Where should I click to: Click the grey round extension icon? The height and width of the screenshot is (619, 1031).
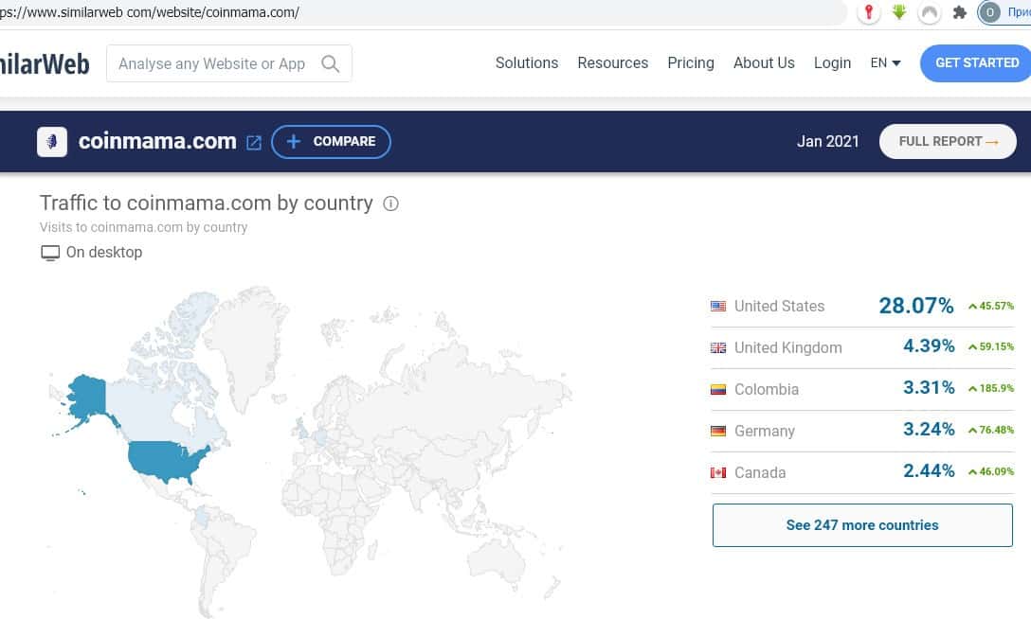click(929, 12)
